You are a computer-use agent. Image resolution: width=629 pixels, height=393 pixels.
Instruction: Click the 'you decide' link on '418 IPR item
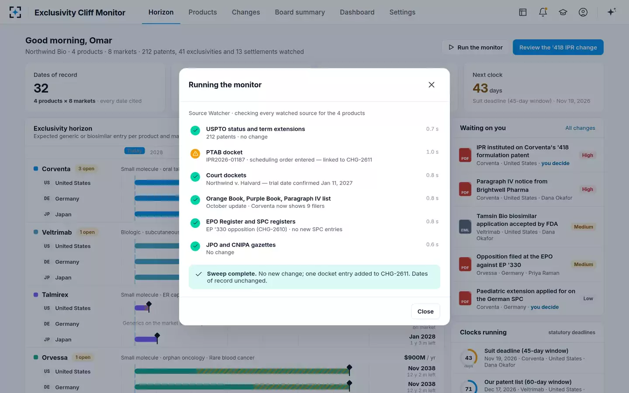[x=555, y=163]
